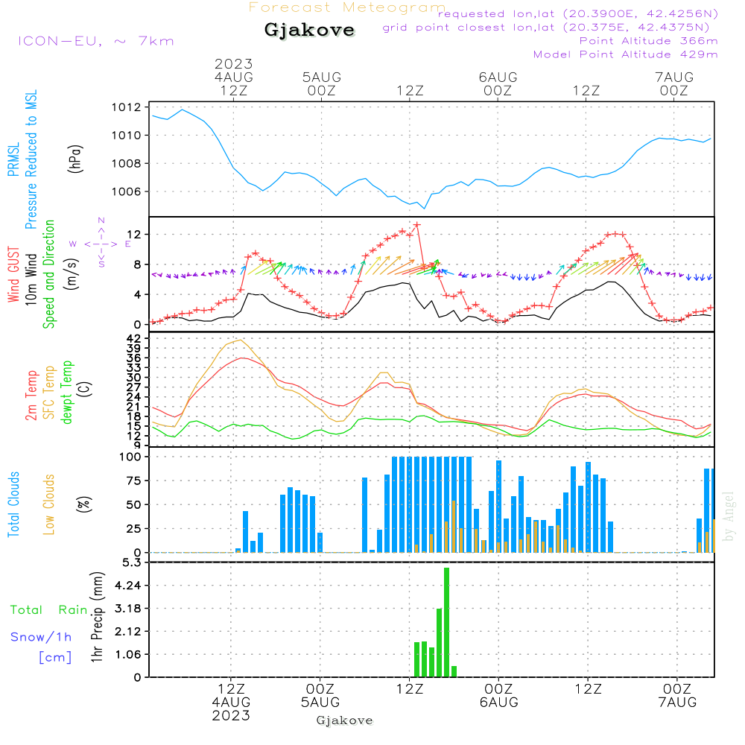Click the SFC Temp axis label
This screenshot has height=745, width=745.
click(x=49, y=393)
